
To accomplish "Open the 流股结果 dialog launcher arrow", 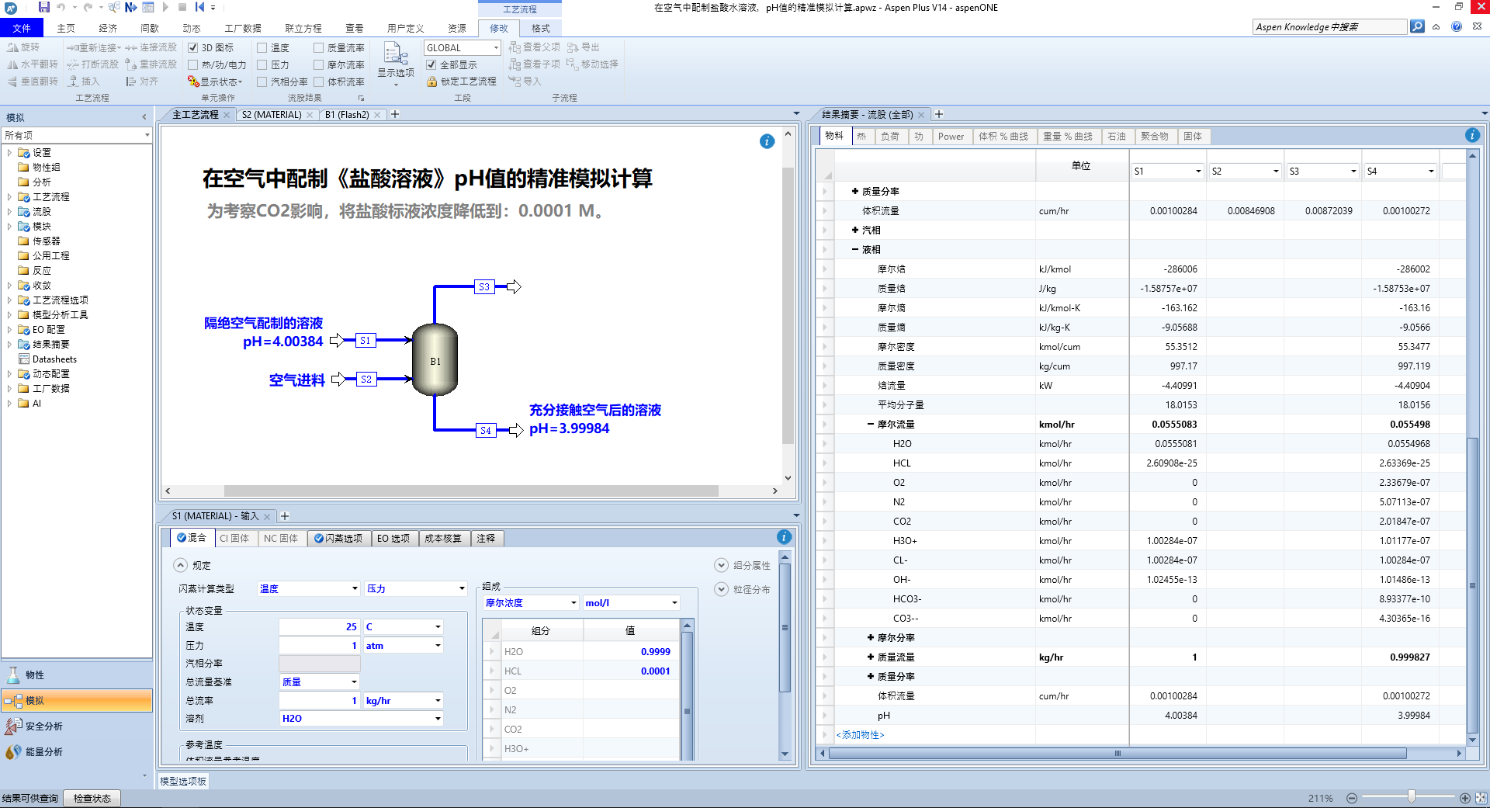I will [361, 98].
